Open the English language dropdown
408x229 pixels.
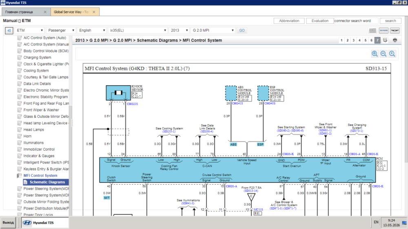pos(91,31)
